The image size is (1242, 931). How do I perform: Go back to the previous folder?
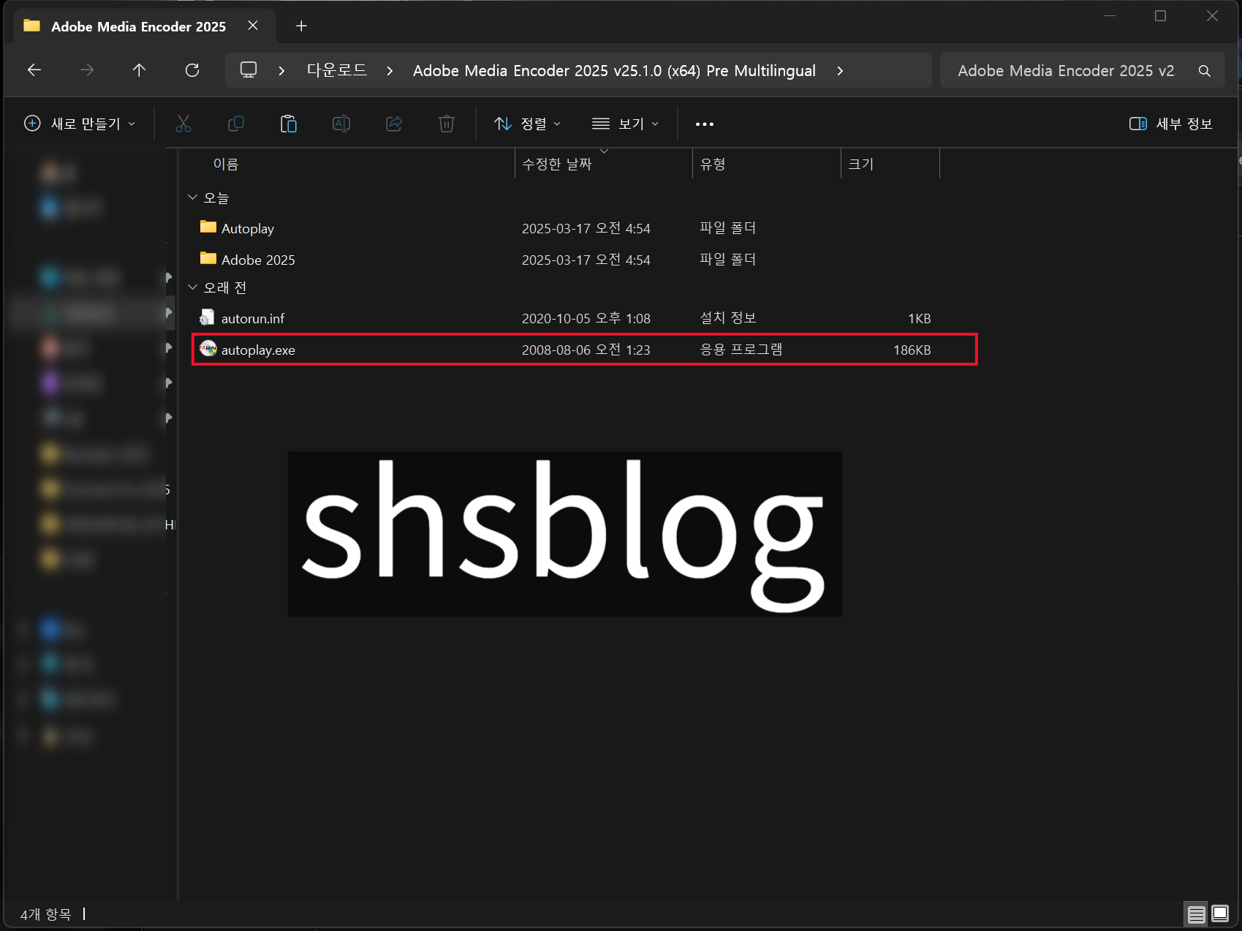tap(34, 70)
